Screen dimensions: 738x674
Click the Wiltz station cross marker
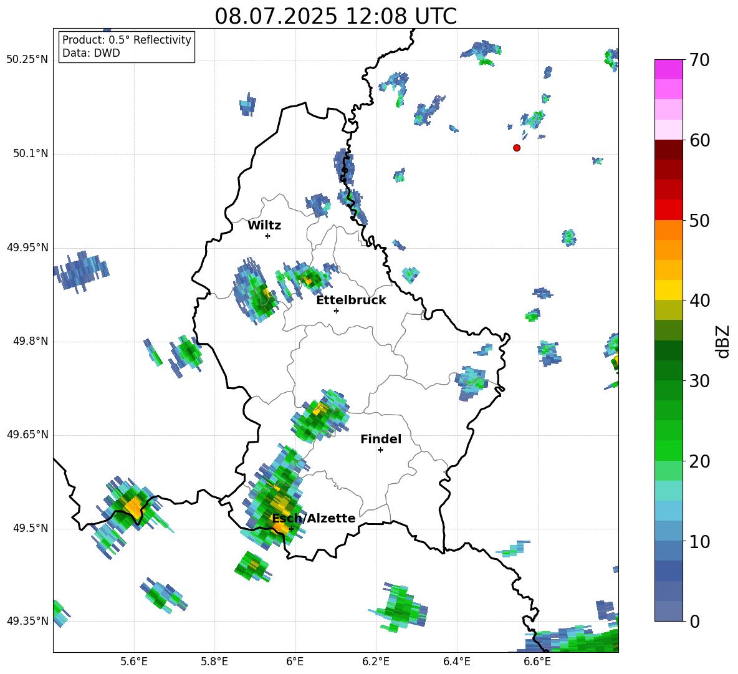pos(268,236)
